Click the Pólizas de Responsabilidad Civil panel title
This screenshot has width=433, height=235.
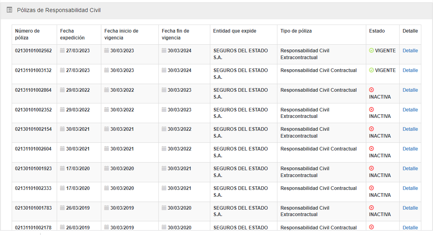[x=59, y=10]
